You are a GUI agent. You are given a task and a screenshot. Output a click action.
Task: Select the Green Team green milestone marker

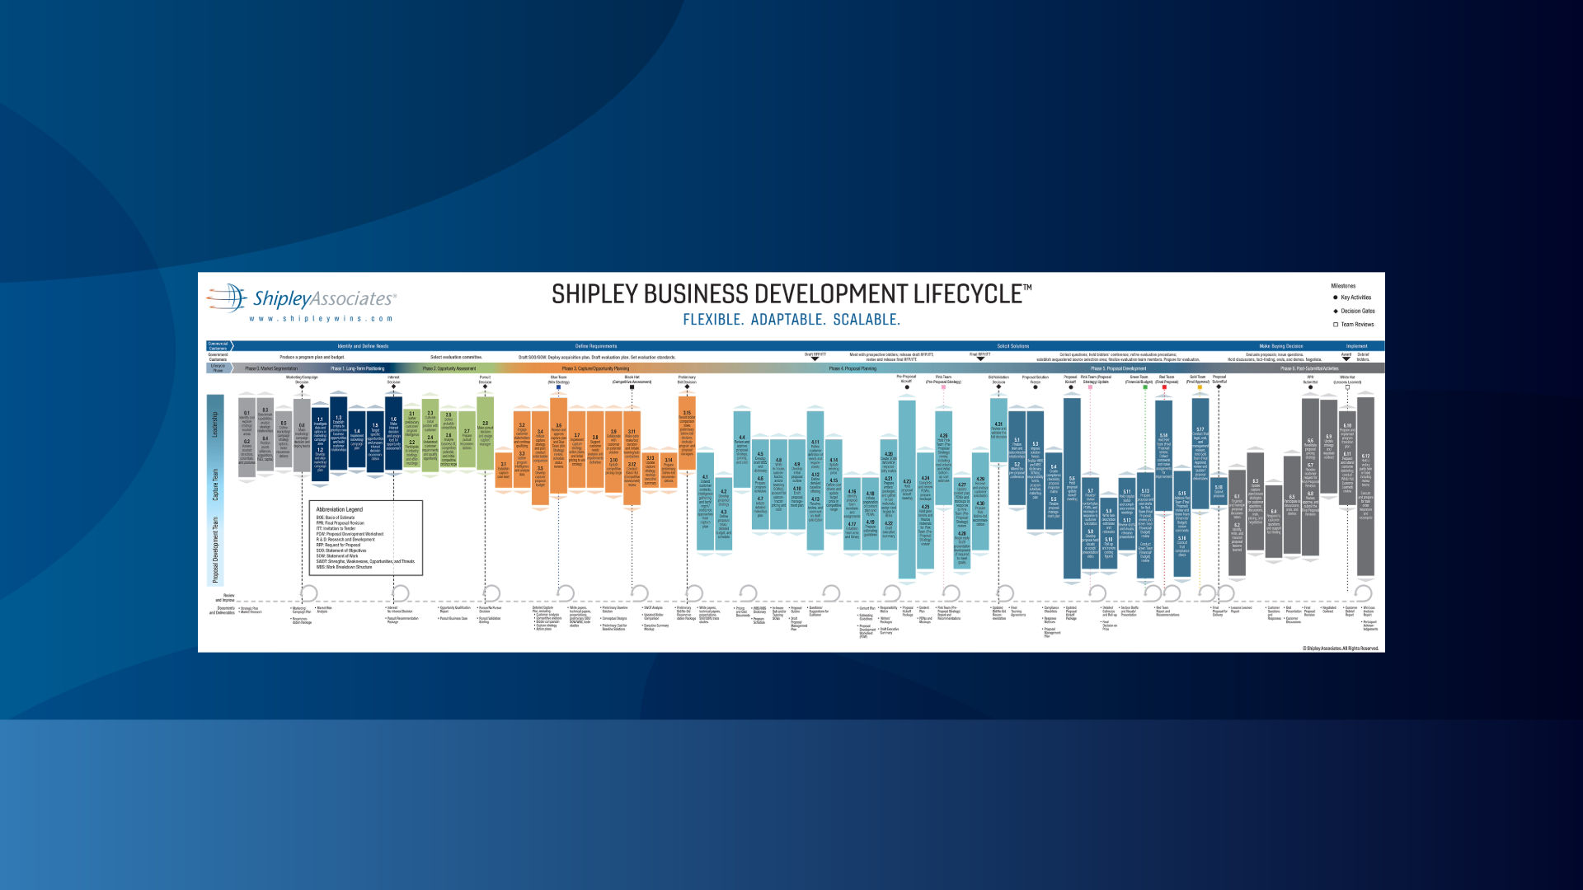[x=1145, y=387]
